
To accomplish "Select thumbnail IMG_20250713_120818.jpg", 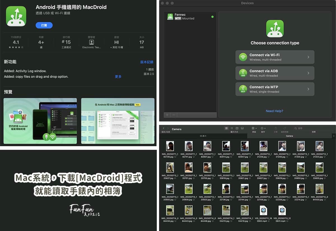I will (x=226, y=167).
